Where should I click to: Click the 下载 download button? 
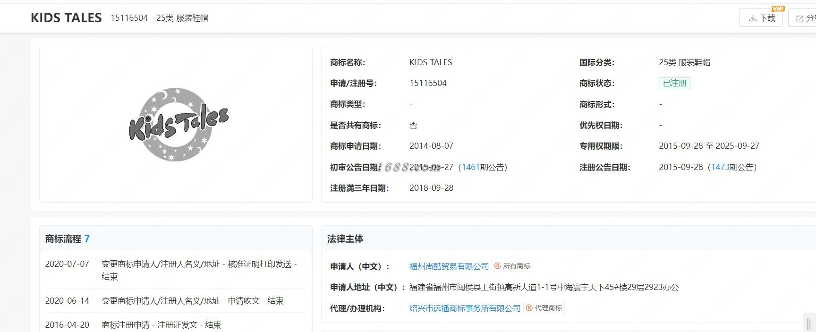tap(761, 18)
